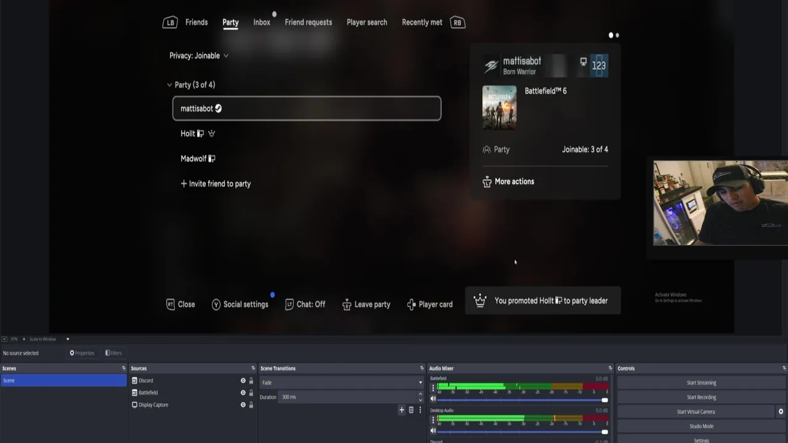The image size is (788, 443).
Task: Open the Recently met tab
Action: coord(422,22)
